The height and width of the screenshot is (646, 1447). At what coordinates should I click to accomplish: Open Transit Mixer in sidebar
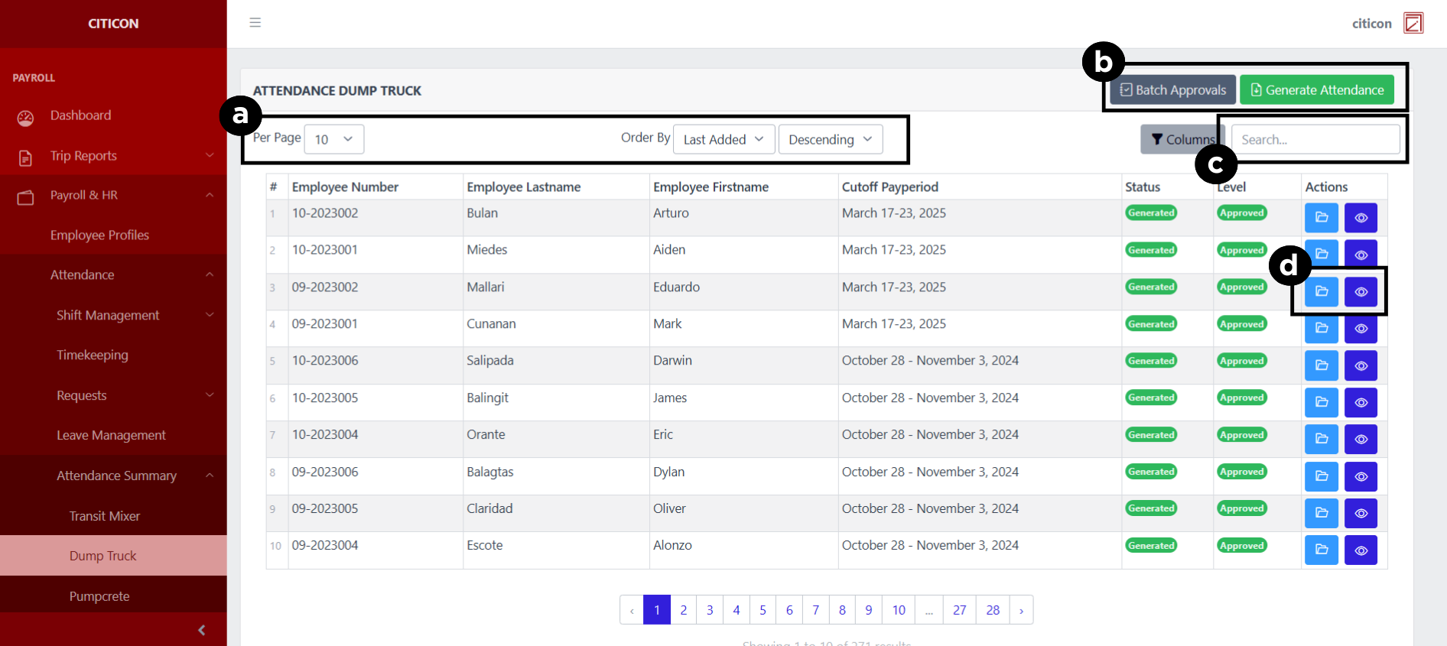tap(105, 516)
